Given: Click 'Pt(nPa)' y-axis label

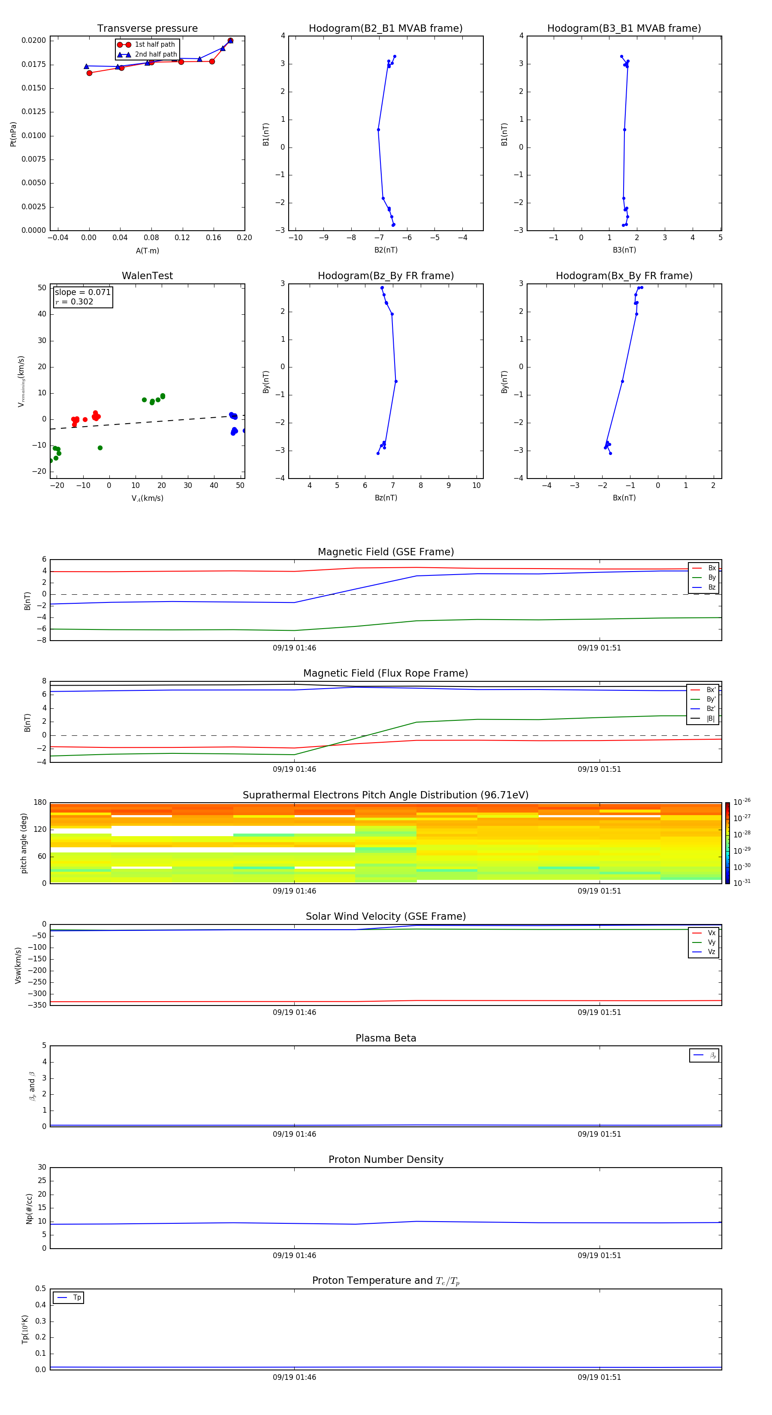Looking at the screenshot, I should click(x=13, y=134).
